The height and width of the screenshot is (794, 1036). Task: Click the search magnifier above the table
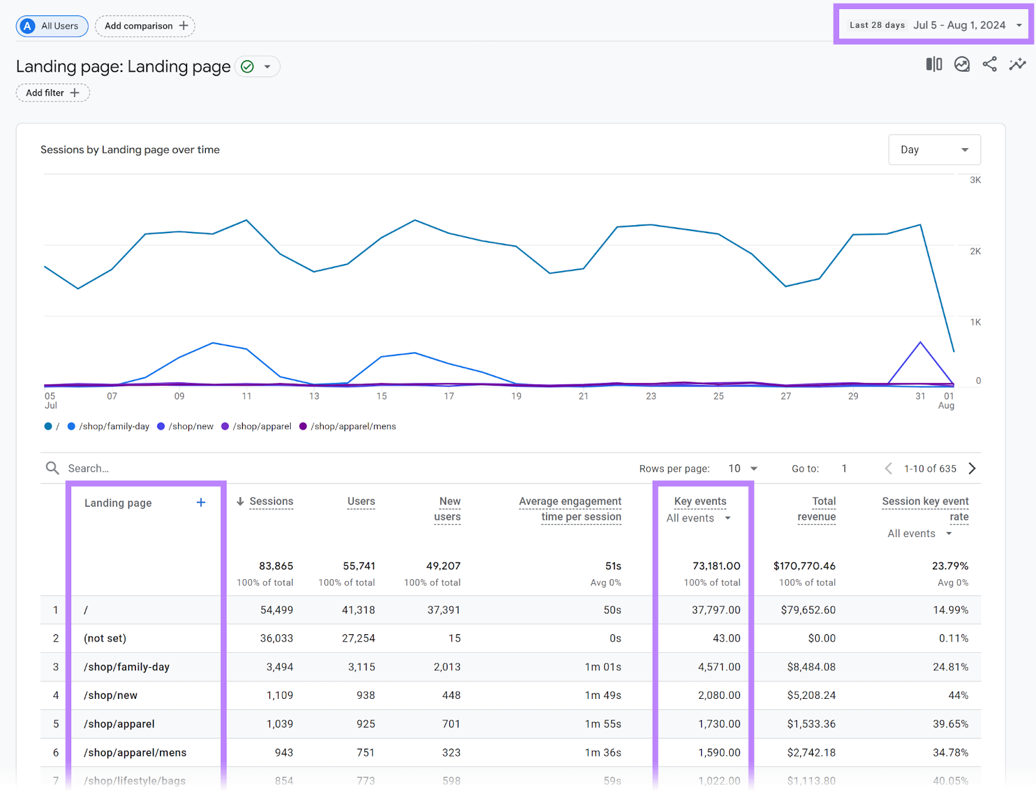52,468
